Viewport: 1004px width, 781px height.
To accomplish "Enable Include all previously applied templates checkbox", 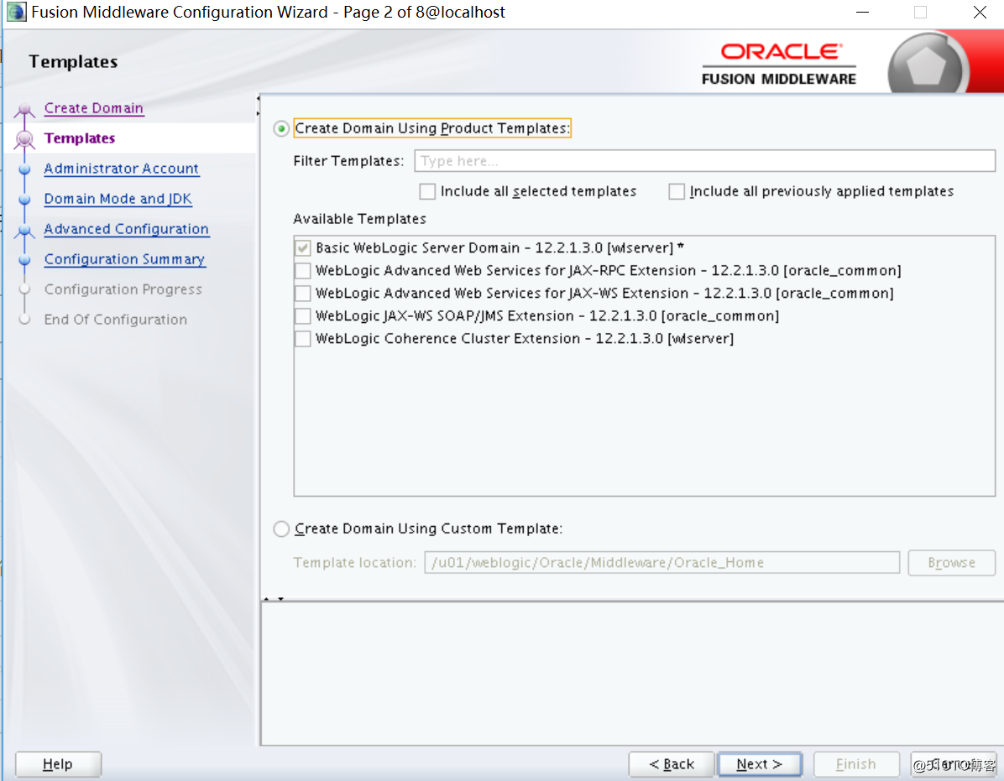I will pos(676,191).
